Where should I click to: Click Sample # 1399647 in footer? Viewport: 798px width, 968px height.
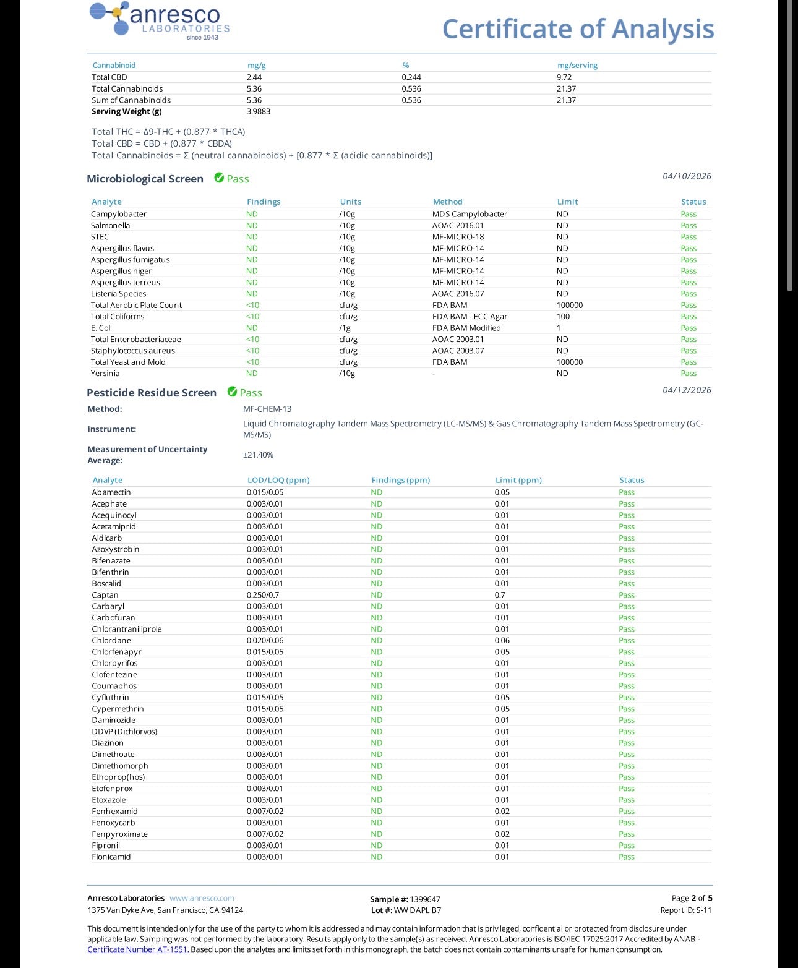(405, 899)
